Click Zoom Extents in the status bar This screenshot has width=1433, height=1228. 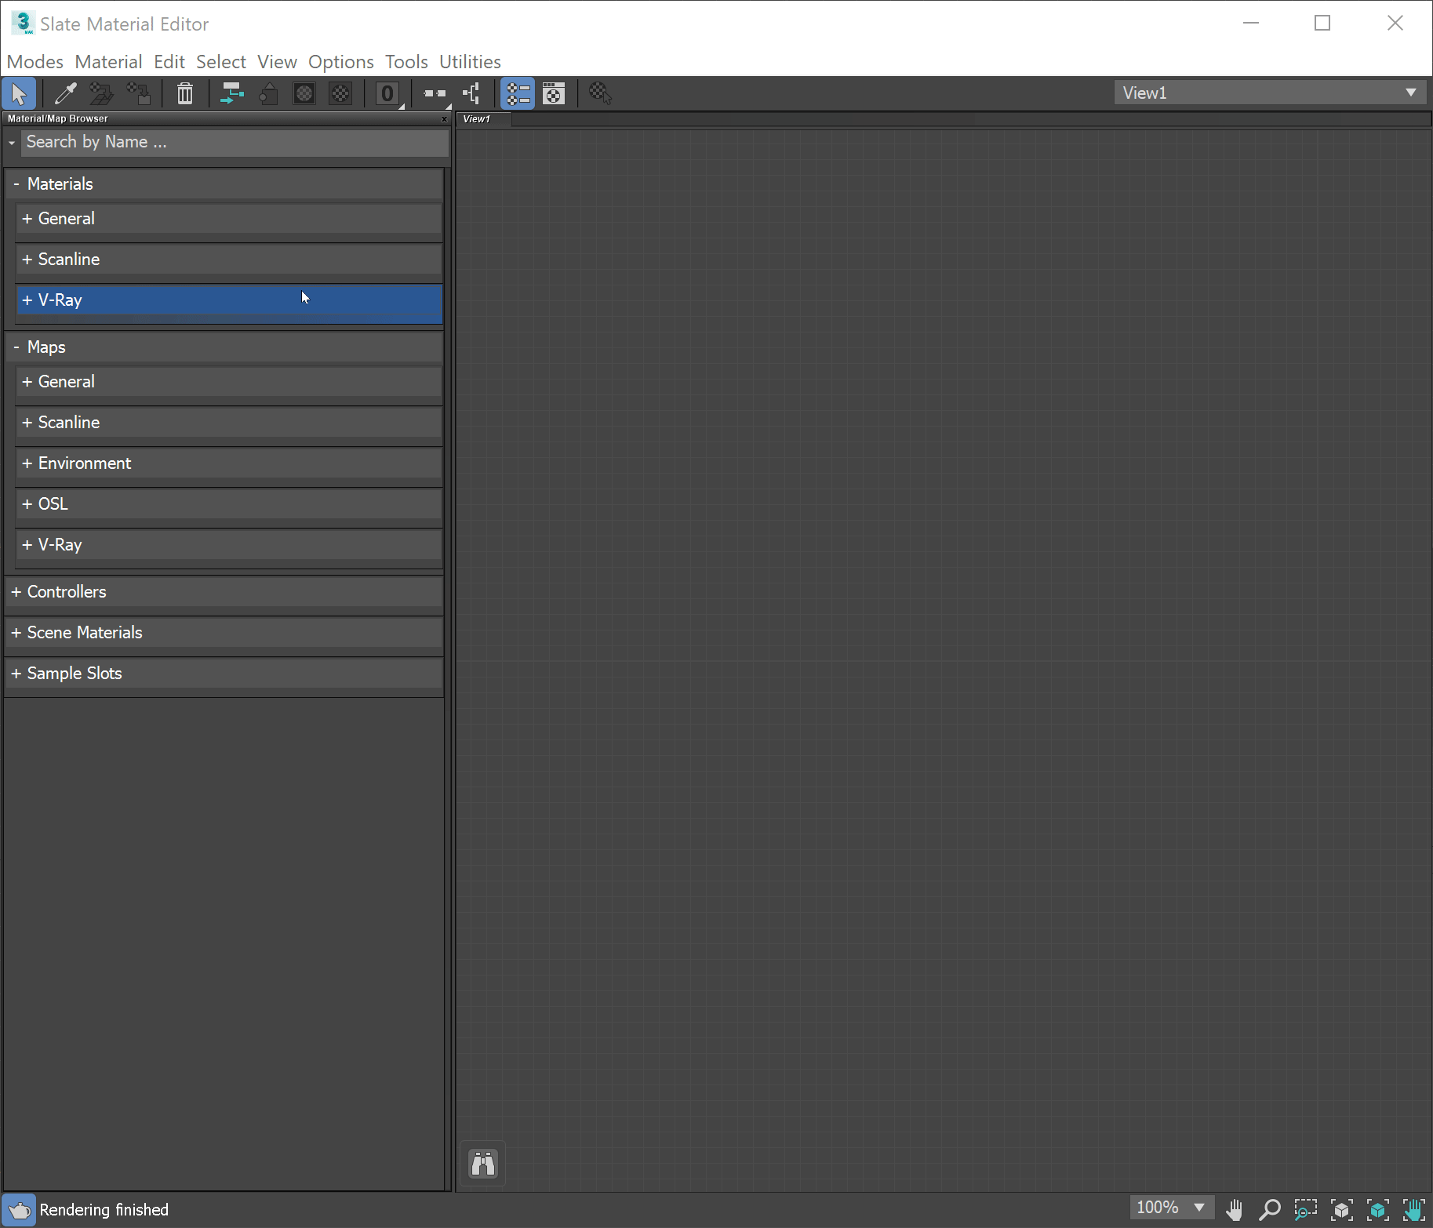point(1342,1209)
